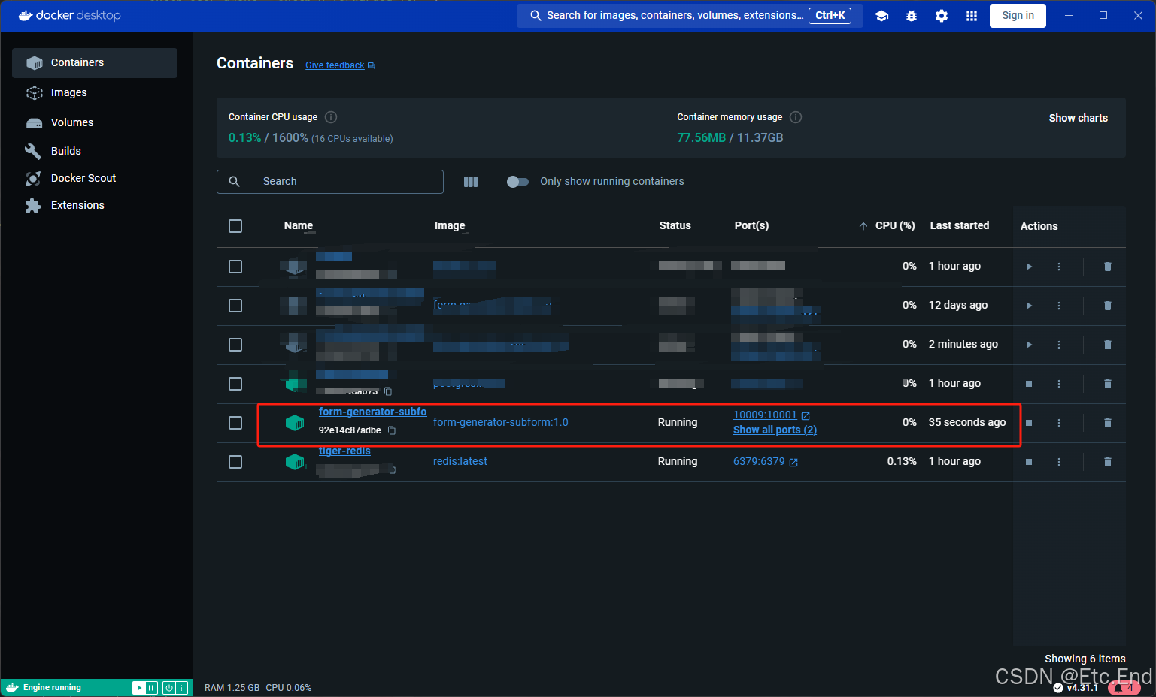Open the Images sidebar section
This screenshot has height=697, width=1156.
(95, 92)
